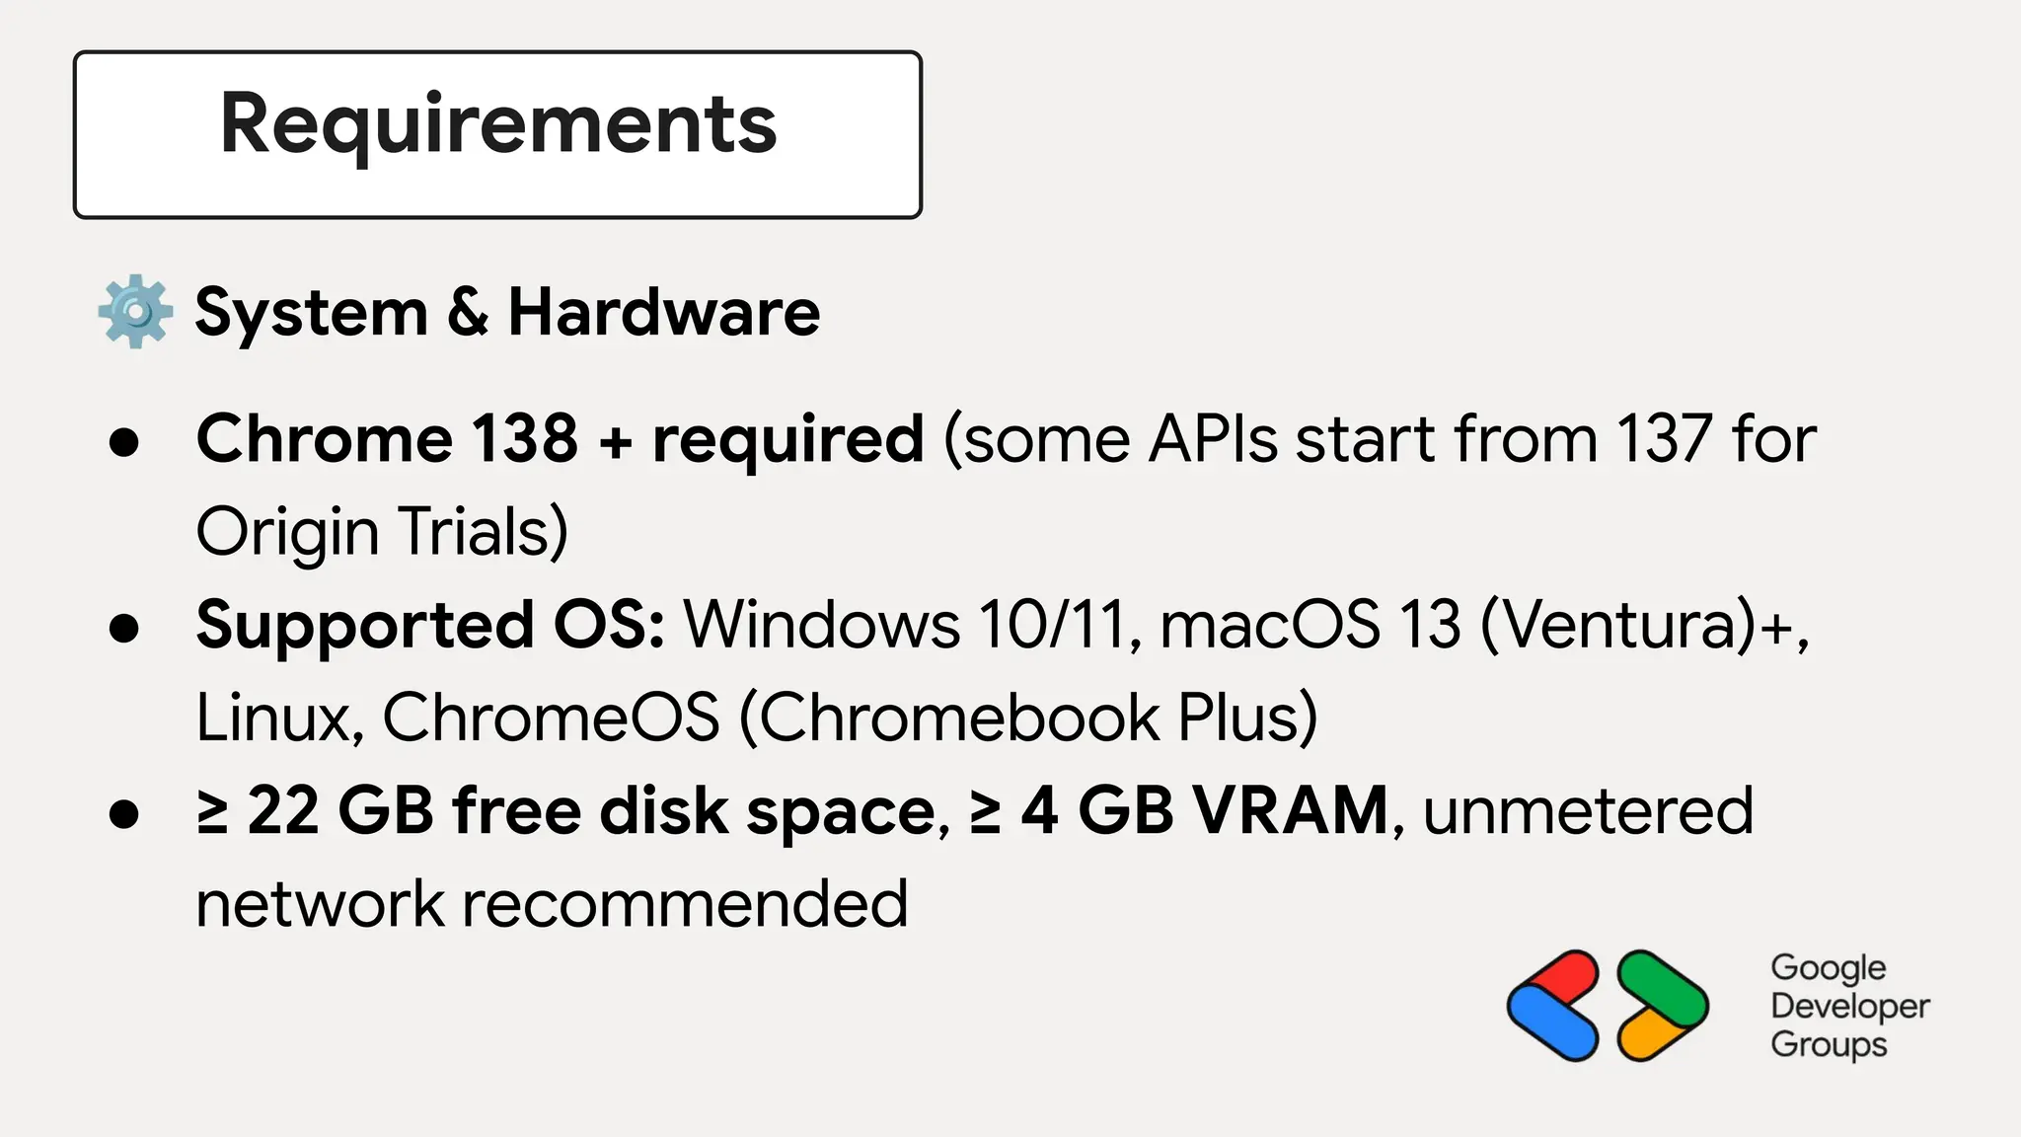This screenshot has width=2021, height=1137.
Task: Select the Requirements title box
Action: [497, 134]
